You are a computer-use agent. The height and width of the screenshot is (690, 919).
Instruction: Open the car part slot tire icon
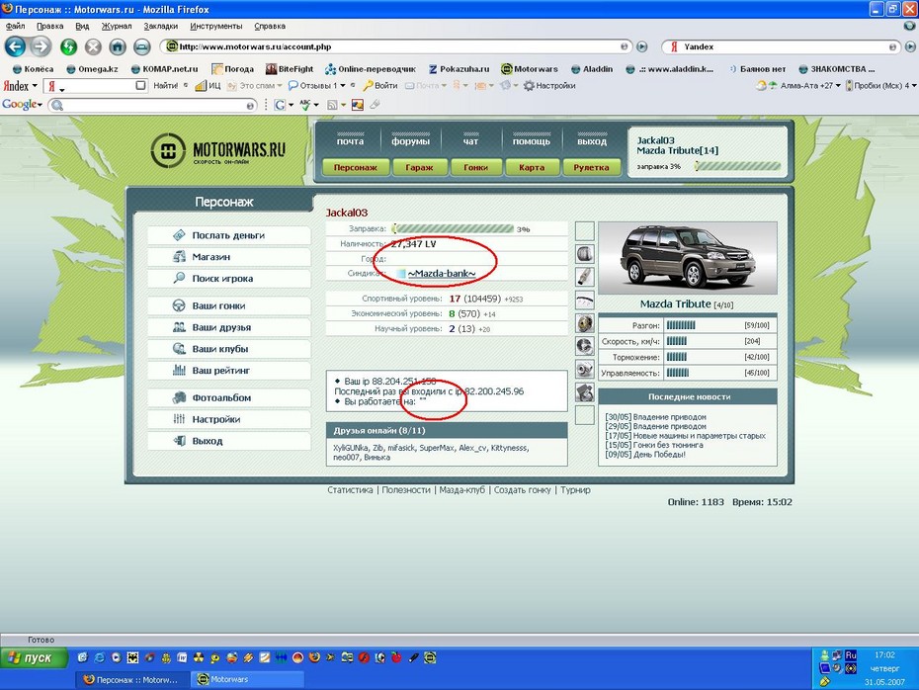pyautogui.click(x=585, y=254)
